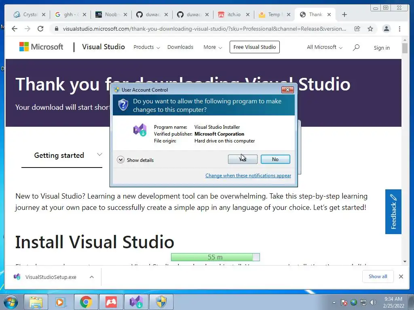This screenshot has height=310, width=414.
Task: Click the network tray icon
Action: [363, 302]
